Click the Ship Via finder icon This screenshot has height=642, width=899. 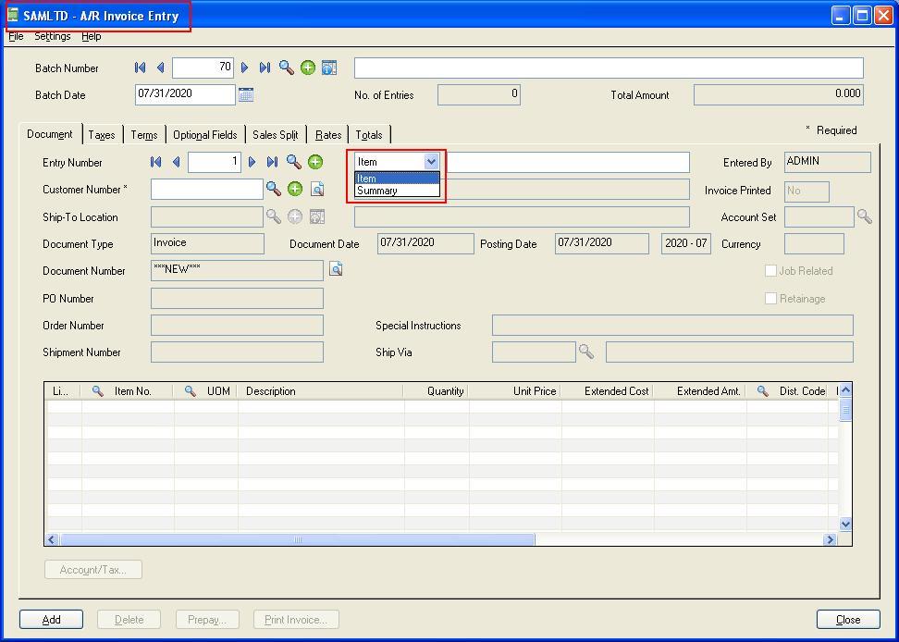click(585, 352)
